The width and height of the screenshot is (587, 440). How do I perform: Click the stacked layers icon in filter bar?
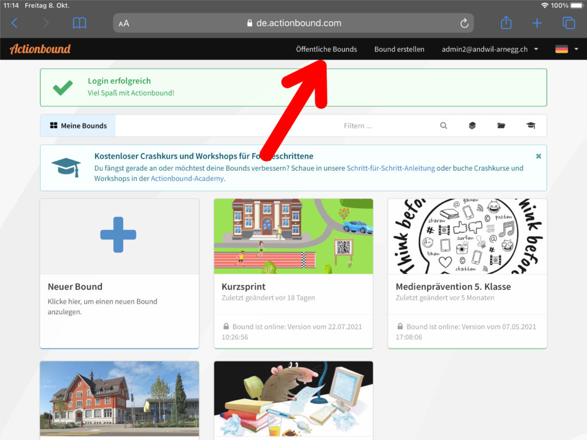(x=472, y=126)
